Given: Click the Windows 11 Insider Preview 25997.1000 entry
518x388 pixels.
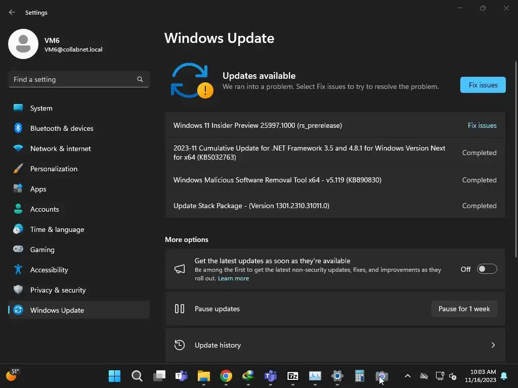Looking at the screenshot, I should click(335, 125).
